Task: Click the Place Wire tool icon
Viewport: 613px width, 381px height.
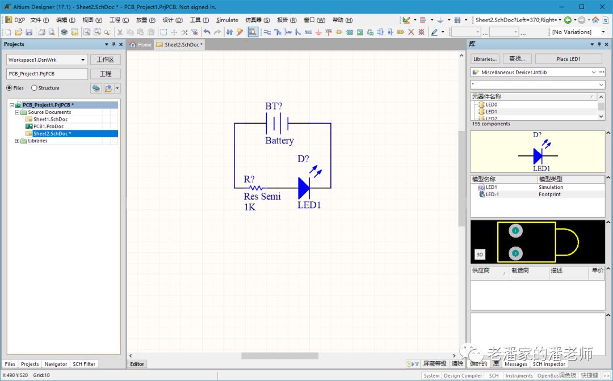Action: tap(267, 32)
